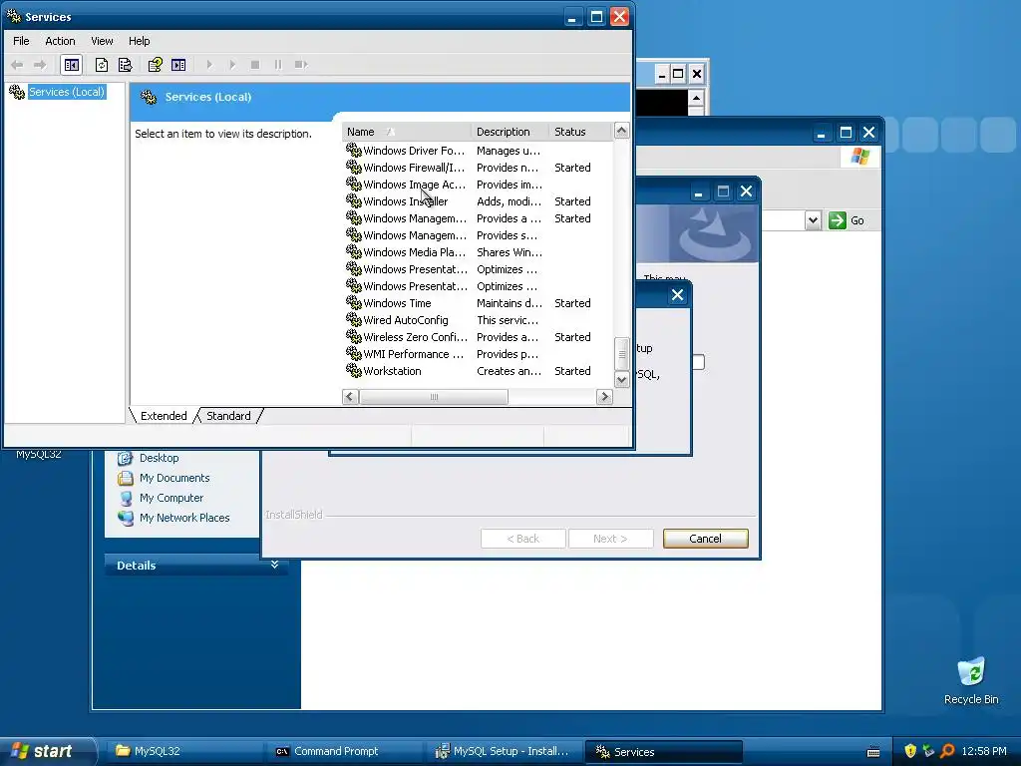Click the security shield tray icon
The width and height of the screenshot is (1021, 766).
point(910,751)
